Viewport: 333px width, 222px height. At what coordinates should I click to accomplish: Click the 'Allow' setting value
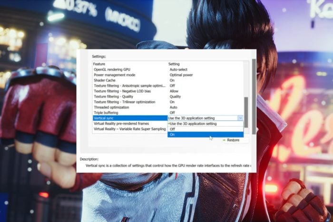coord(174,91)
